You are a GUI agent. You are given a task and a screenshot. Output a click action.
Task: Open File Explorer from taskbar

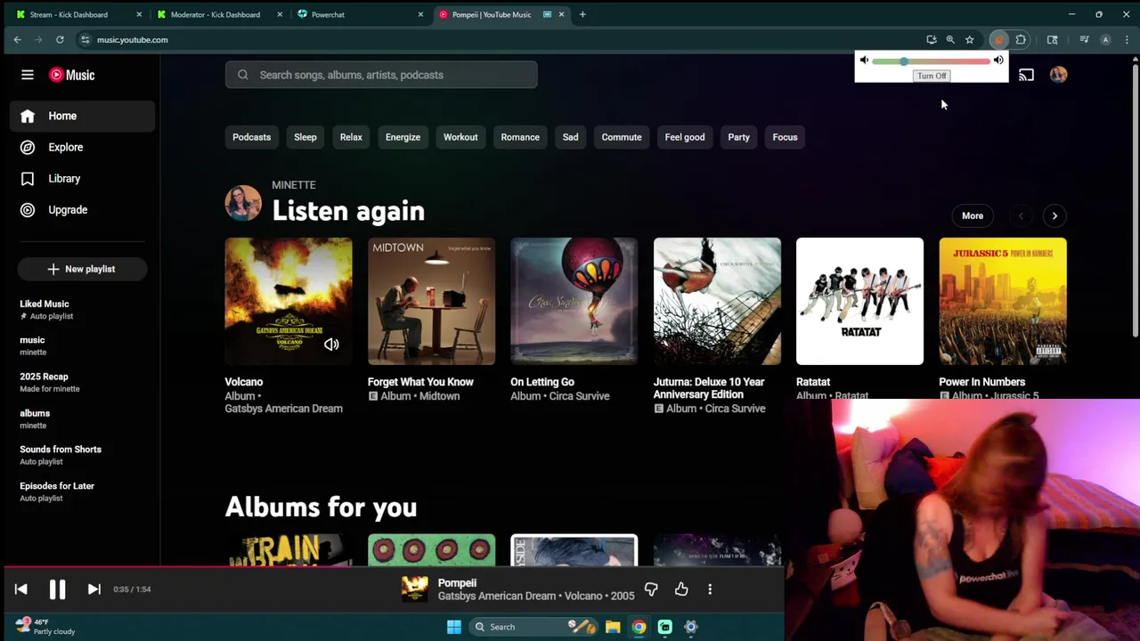coord(613,627)
